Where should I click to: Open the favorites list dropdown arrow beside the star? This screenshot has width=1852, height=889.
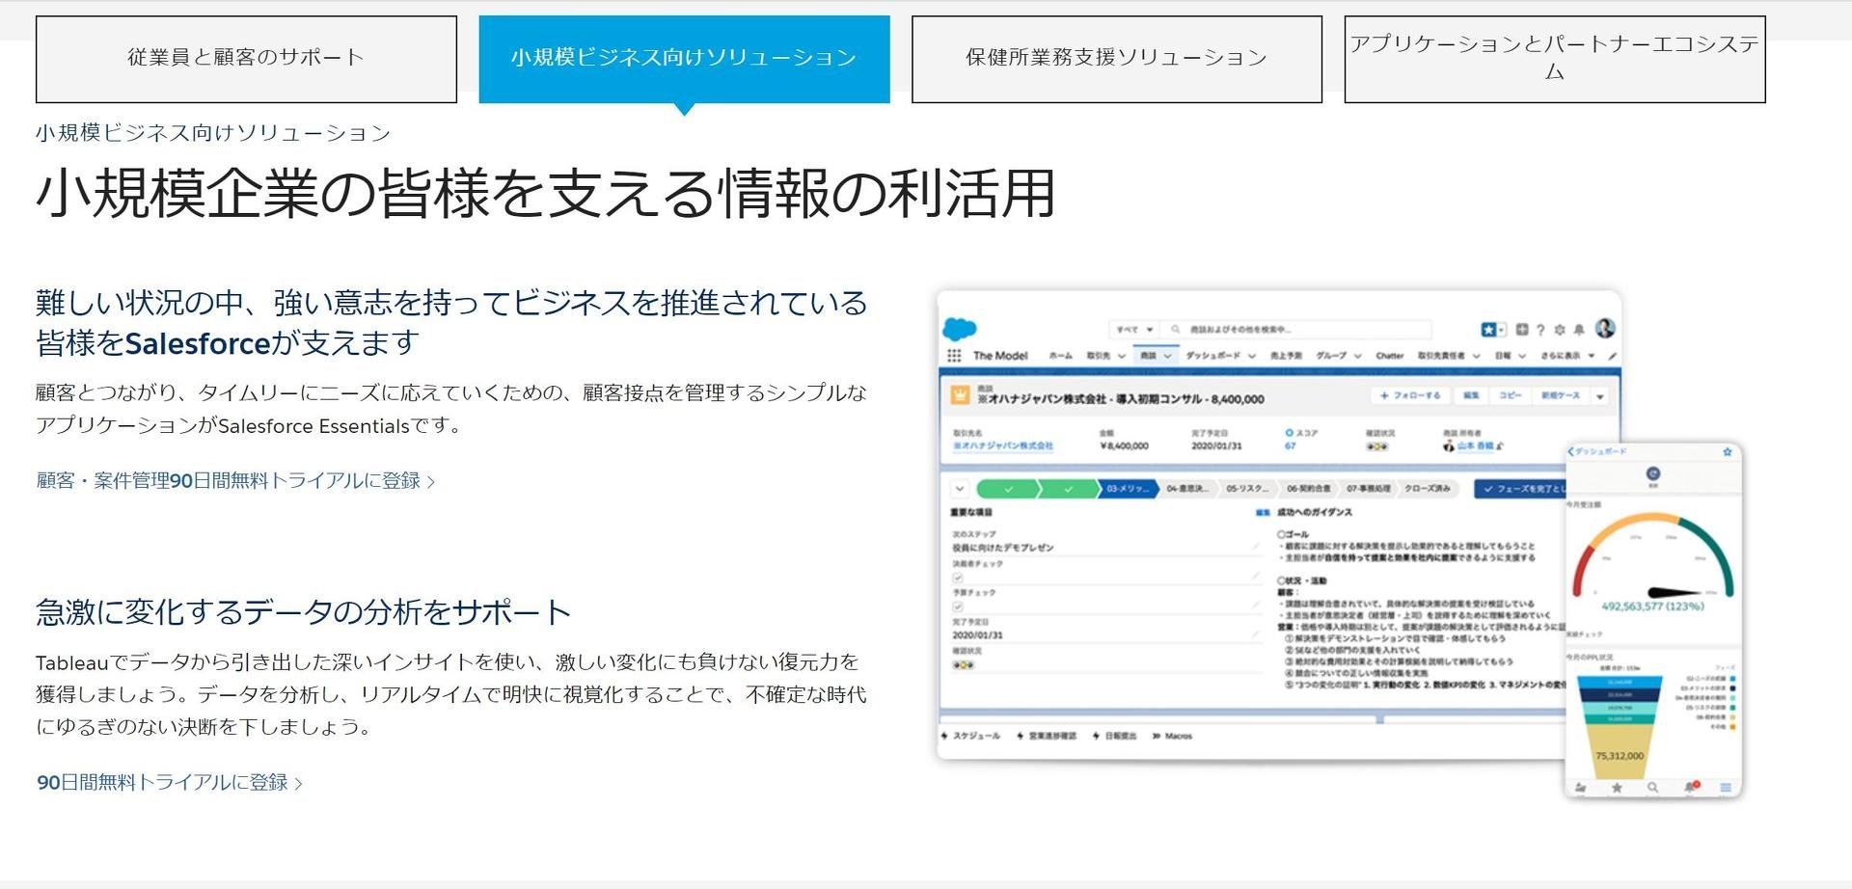1502,330
